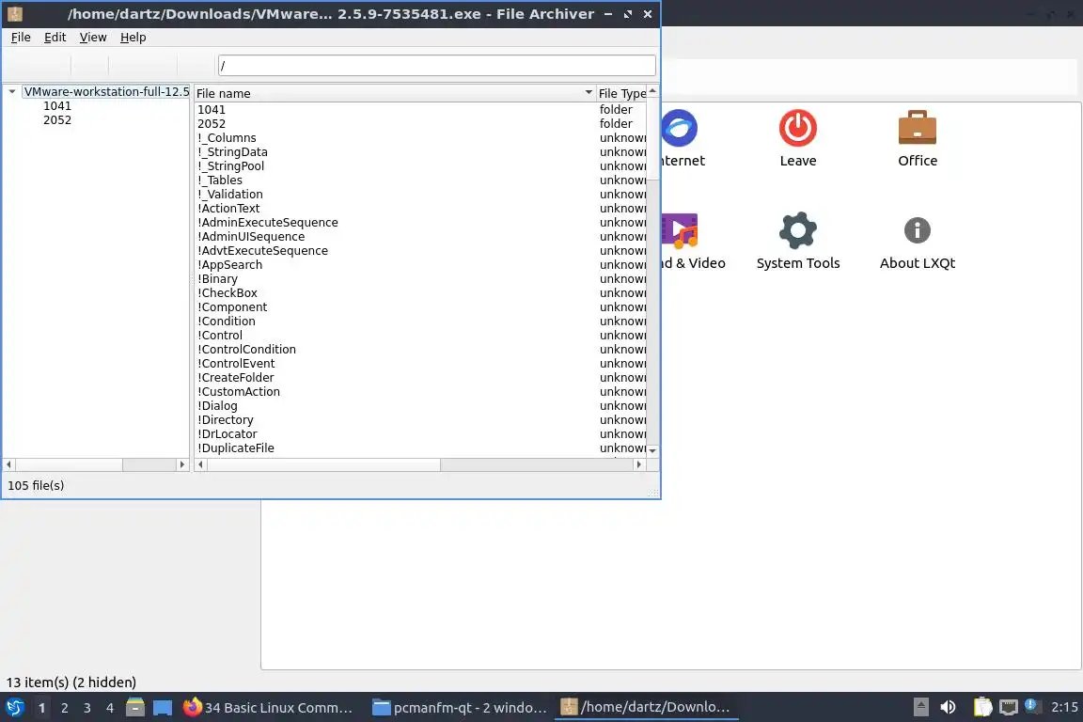
Task: Select the !Binary file row
Action: click(x=420, y=278)
